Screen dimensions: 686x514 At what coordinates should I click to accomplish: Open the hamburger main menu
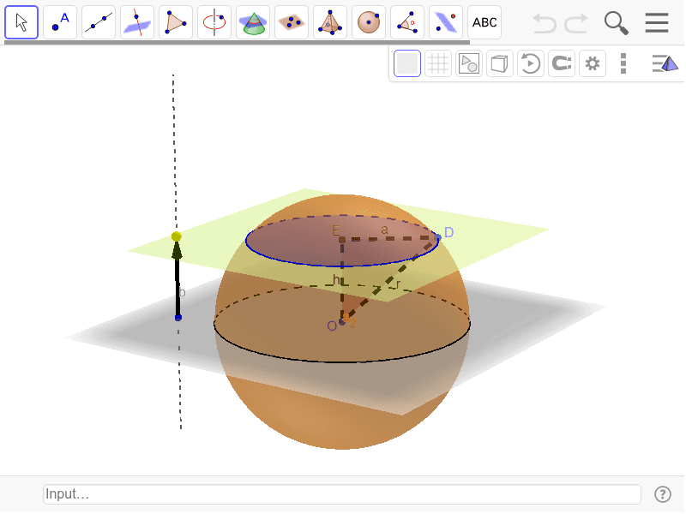[657, 22]
